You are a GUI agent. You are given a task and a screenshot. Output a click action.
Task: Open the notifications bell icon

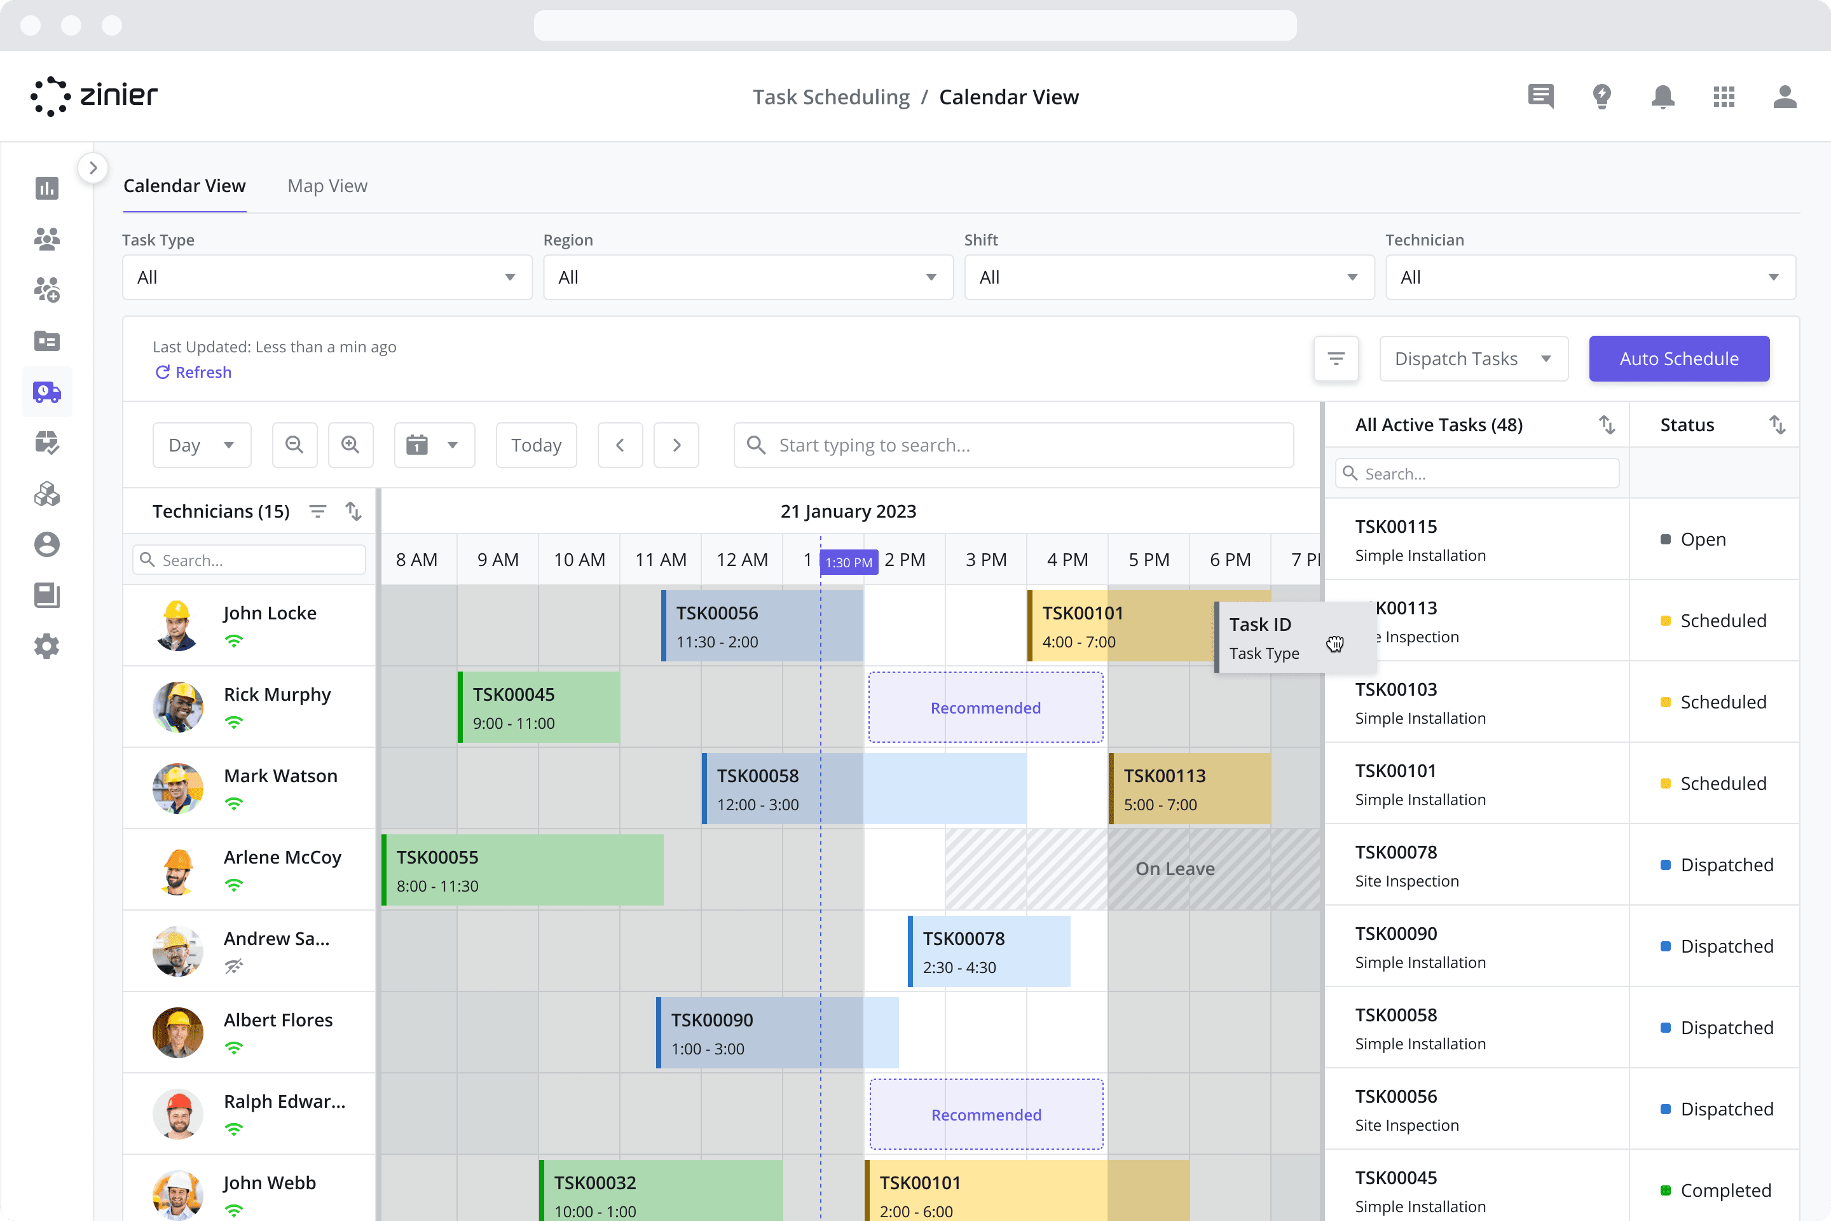pos(1663,97)
